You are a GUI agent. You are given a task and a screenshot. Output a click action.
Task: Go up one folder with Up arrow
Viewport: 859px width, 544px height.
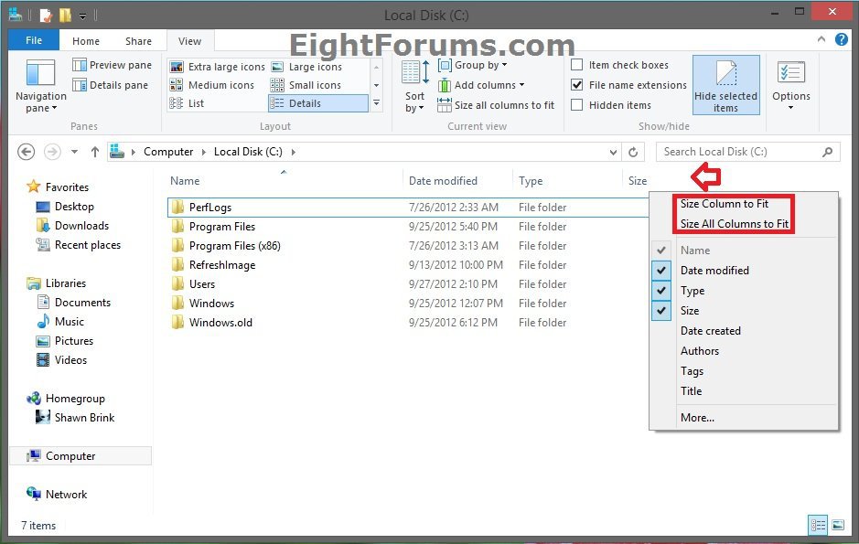tap(95, 152)
